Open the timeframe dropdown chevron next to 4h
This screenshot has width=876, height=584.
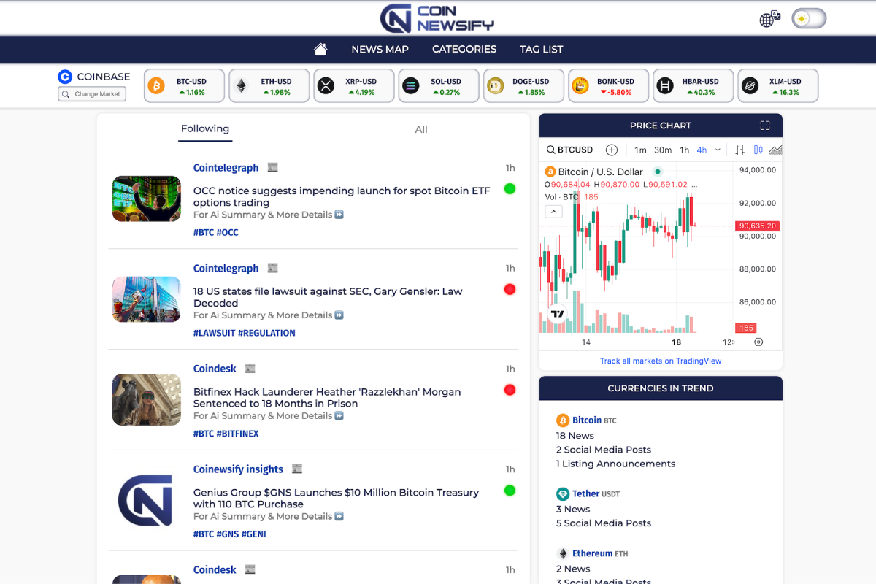pos(717,149)
